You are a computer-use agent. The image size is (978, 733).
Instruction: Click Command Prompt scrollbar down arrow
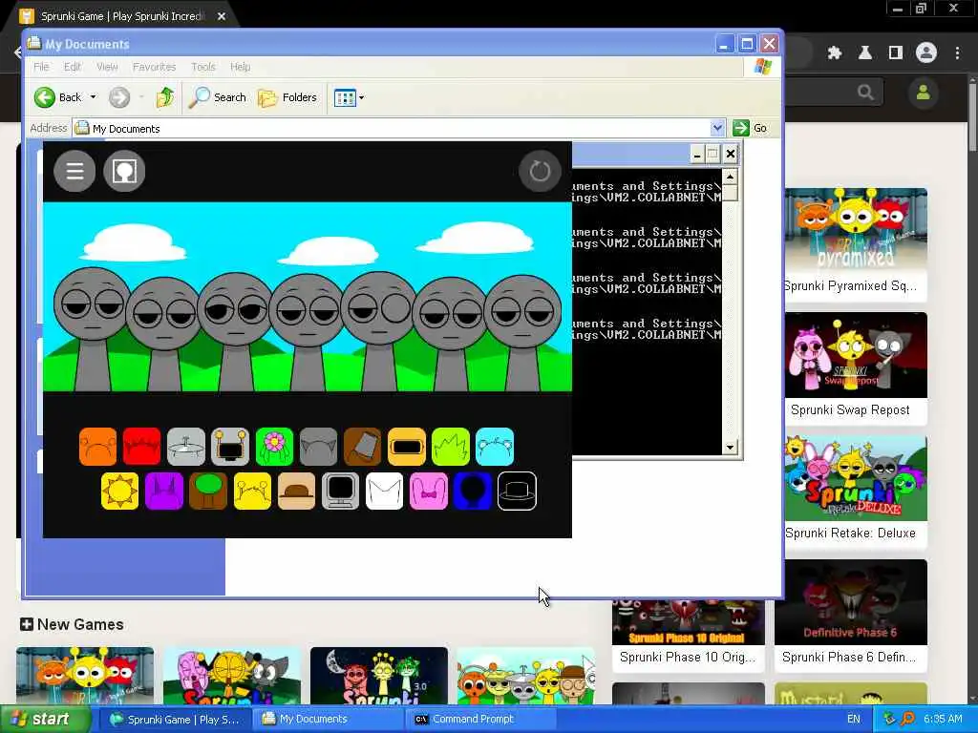coord(730,448)
